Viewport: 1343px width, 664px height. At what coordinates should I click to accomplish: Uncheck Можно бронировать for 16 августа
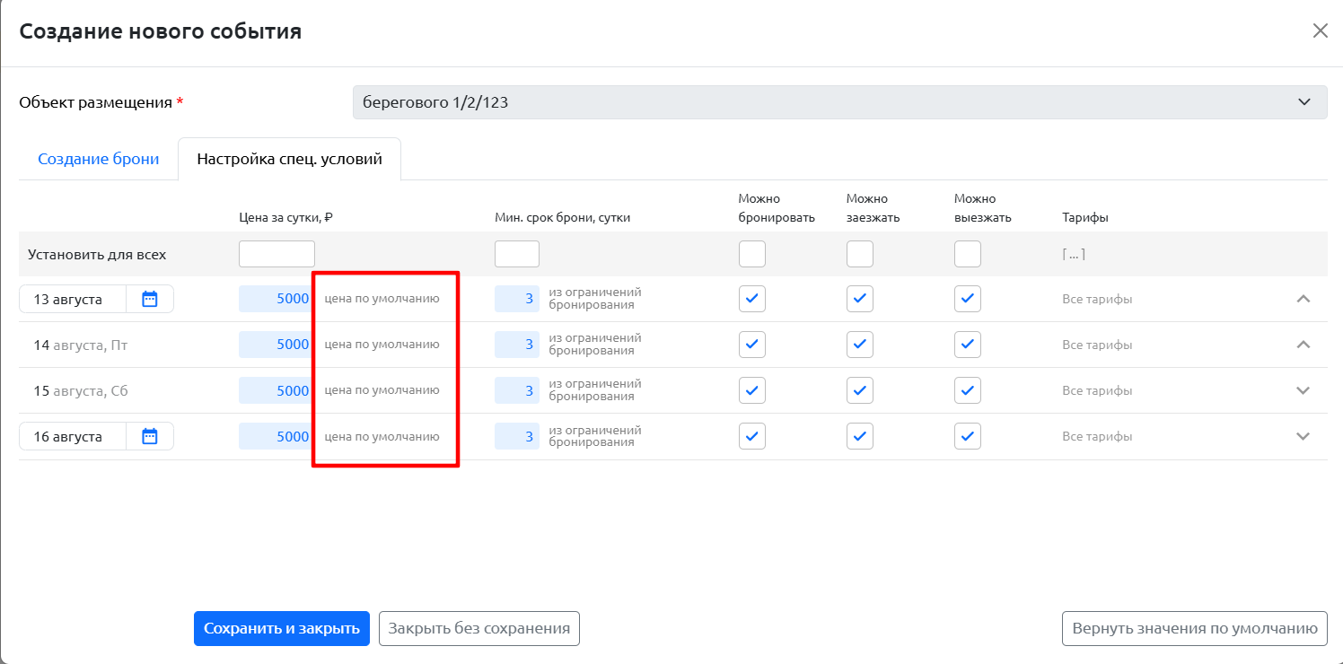coord(752,436)
